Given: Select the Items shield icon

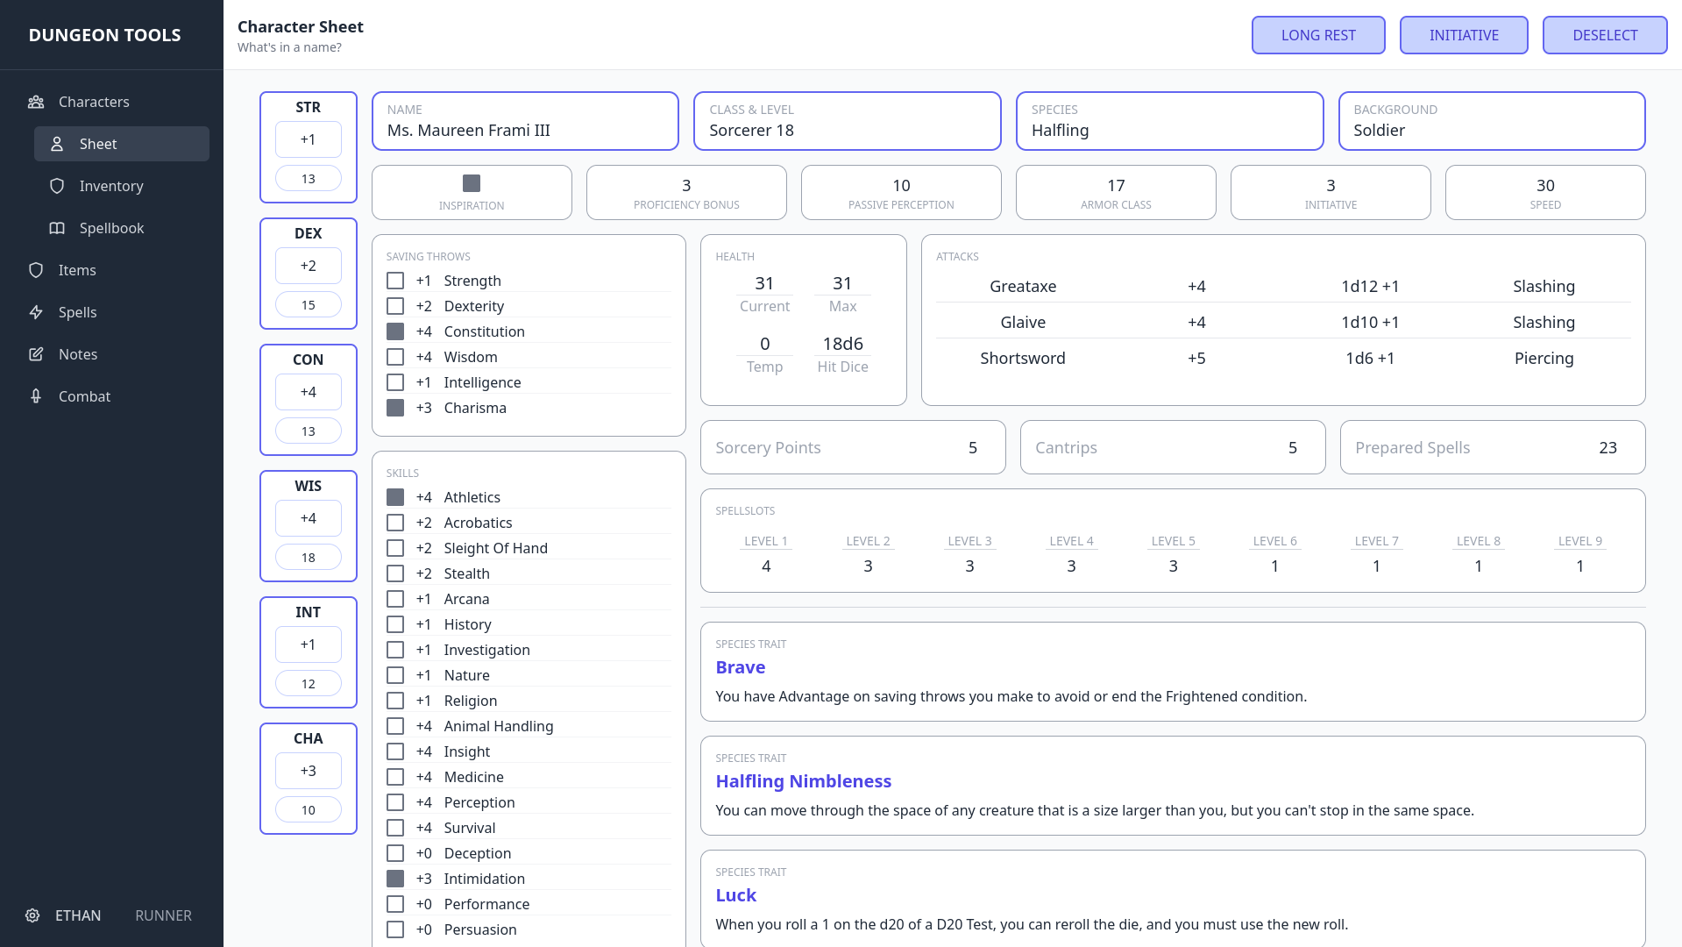Looking at the screenshot, I should tap(36, 270).
